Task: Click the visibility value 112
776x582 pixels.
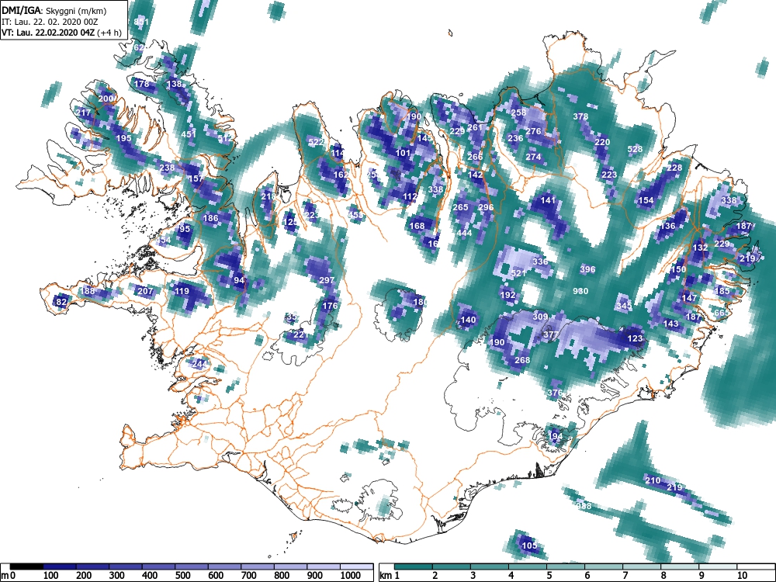Action: click(x=410, y=196)
